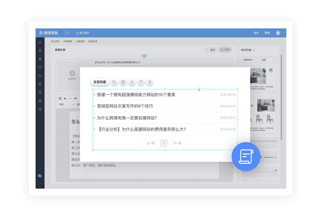This screenshot has width=326, height=216.
Task: Click 发布 in the top header
Action: click(256, 33)
